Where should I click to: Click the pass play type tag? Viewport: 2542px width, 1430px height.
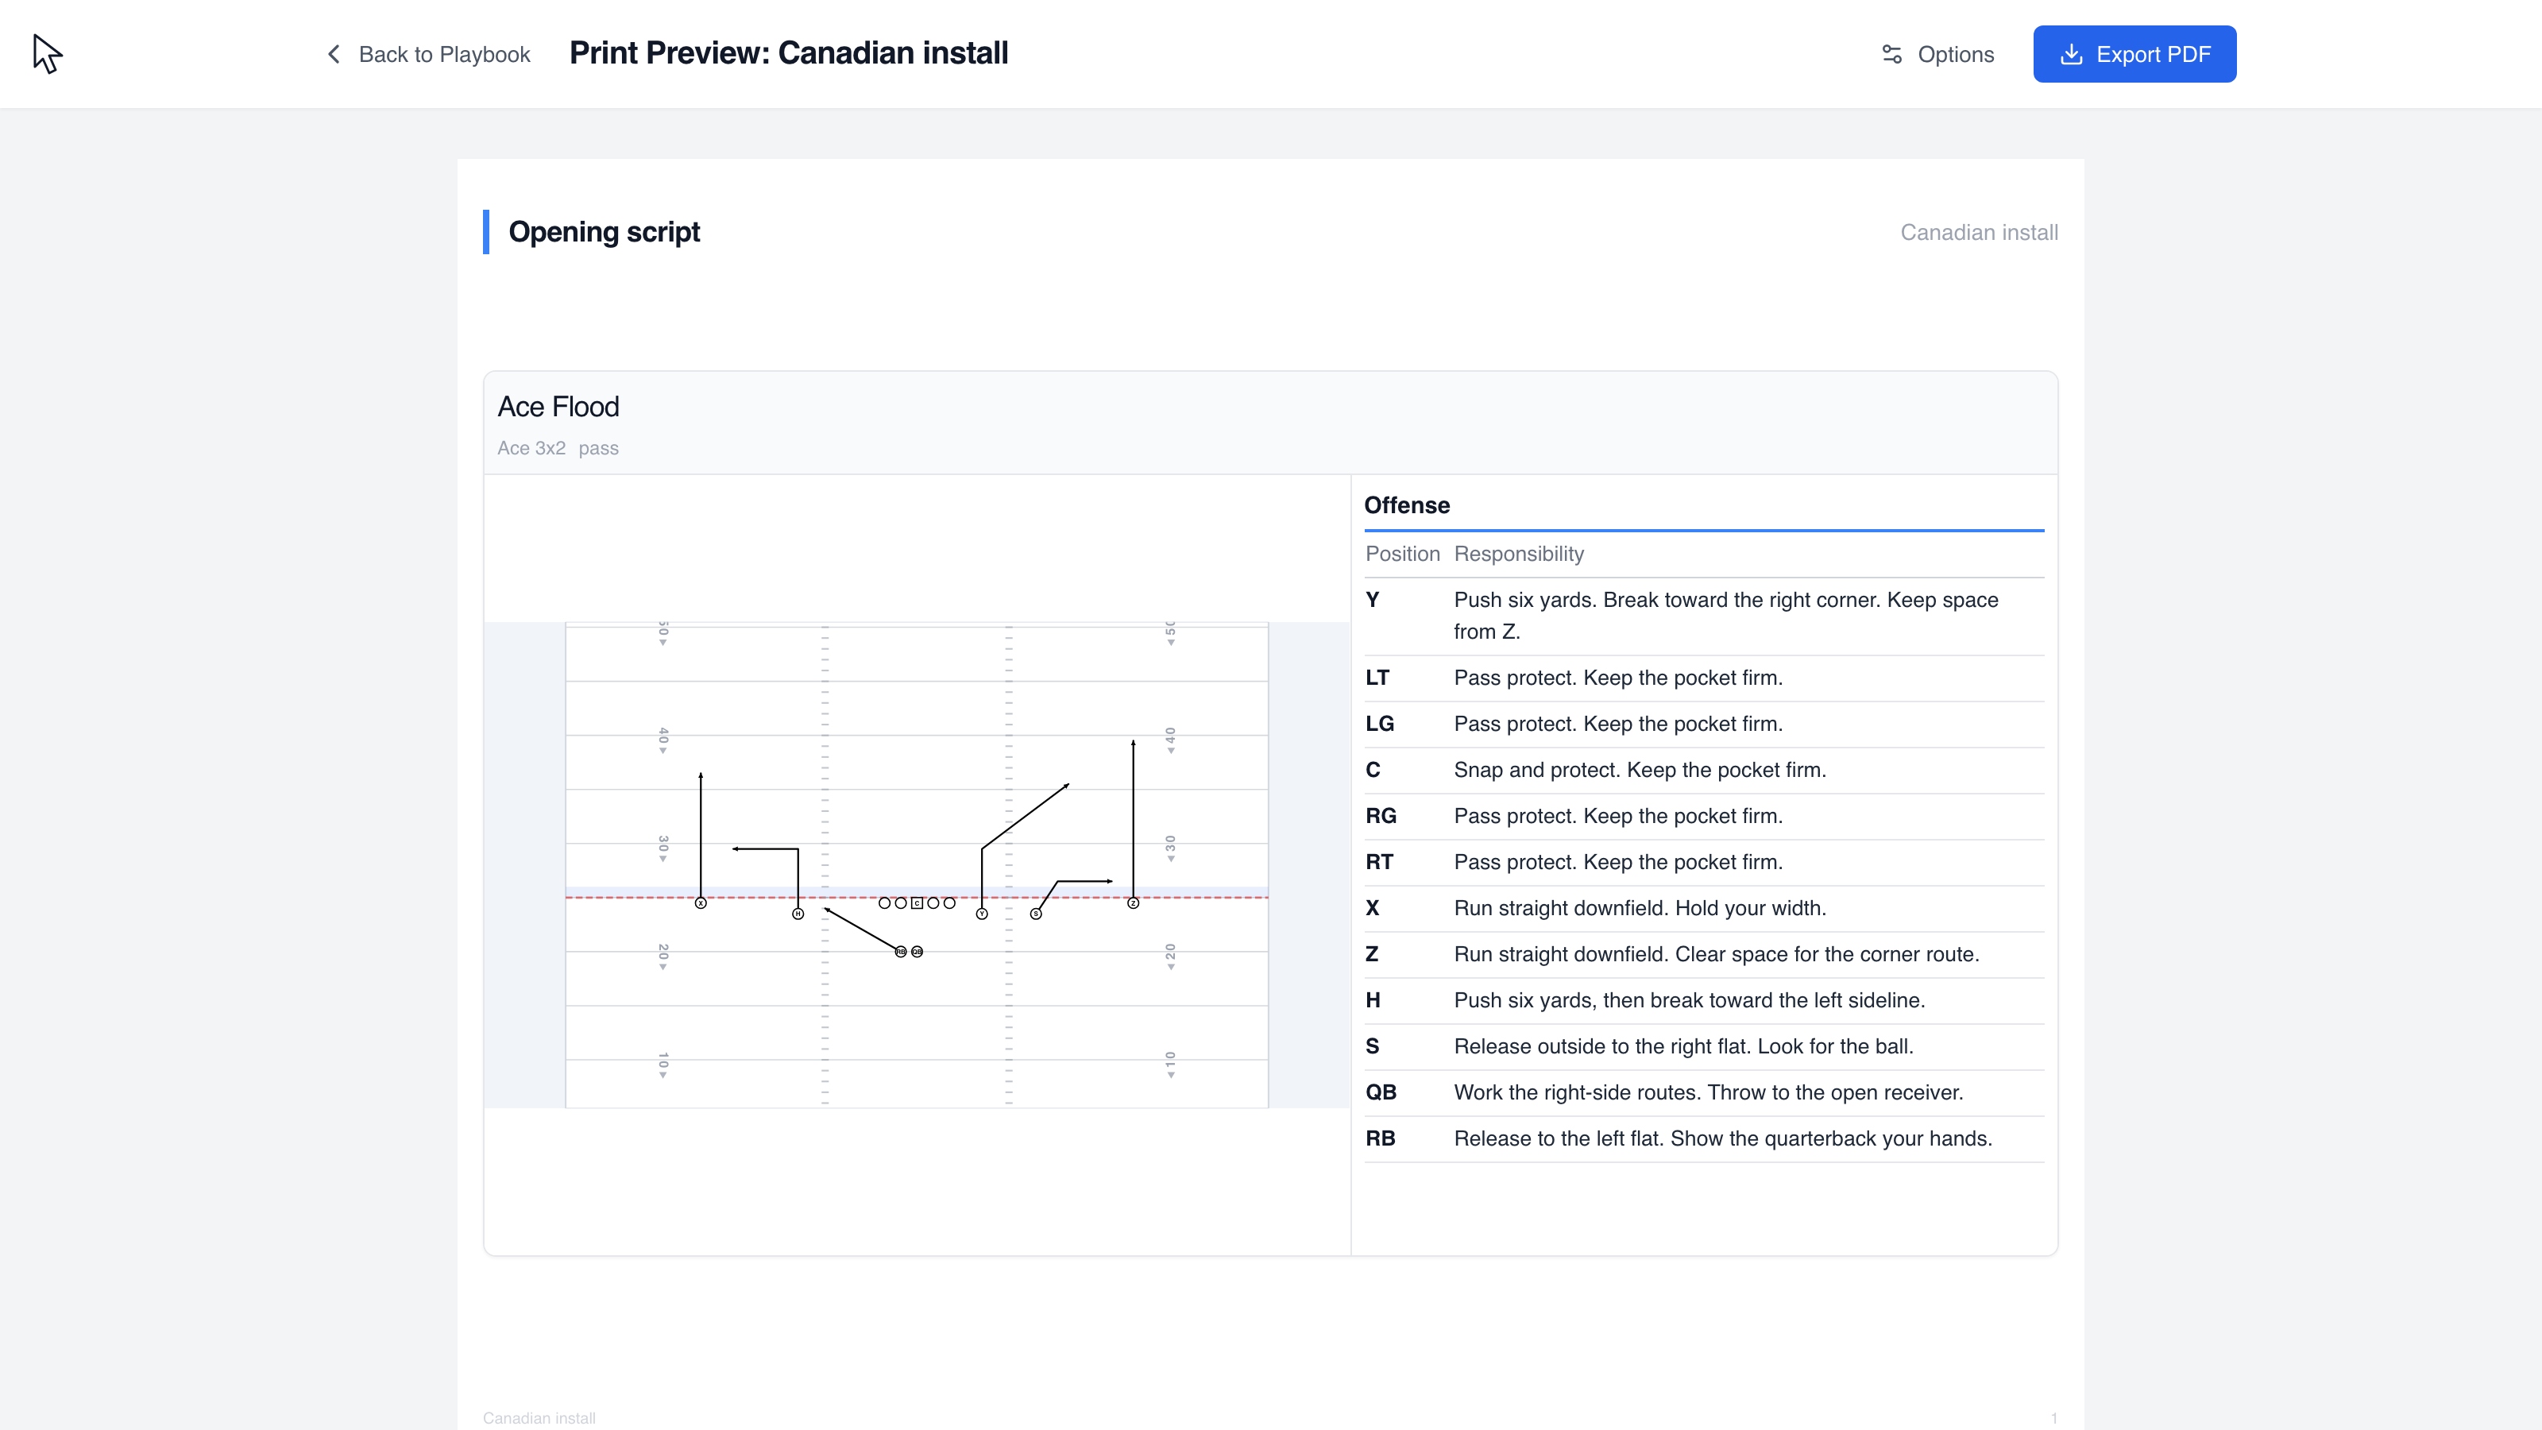[598, 448]
